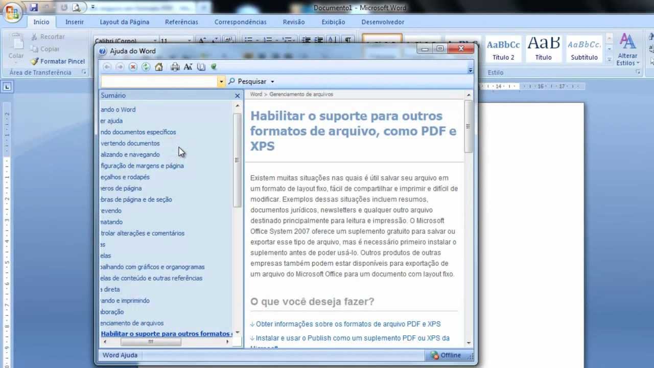Image resolution: width=654 pixels, height=368 pixels.
Task: Activate the Formatar Pincel tool
Action: click(x=58, y=61)
